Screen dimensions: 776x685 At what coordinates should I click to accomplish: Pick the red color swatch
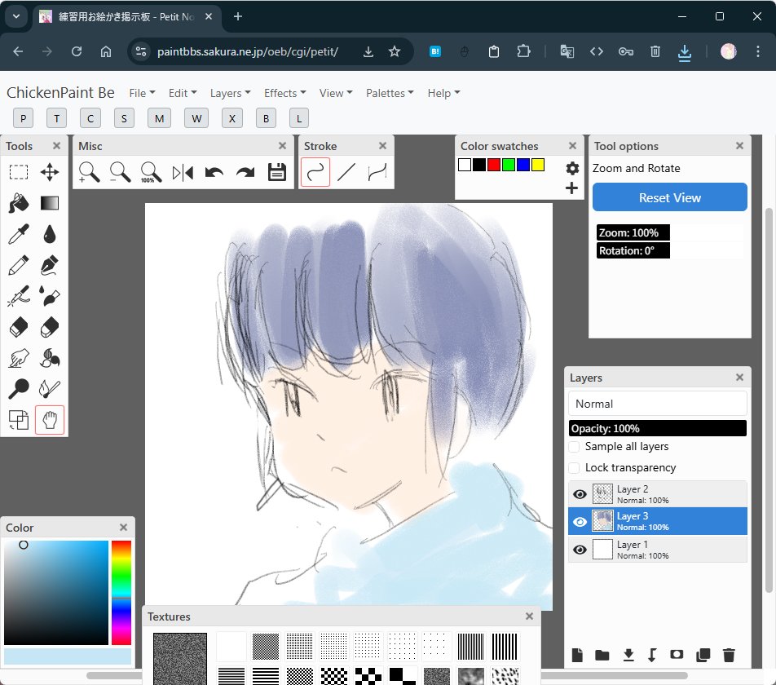click(x=493, y=165)
